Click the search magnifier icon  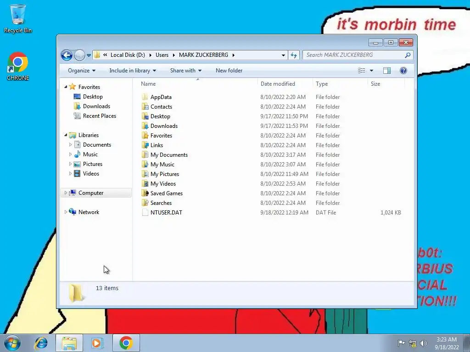click(x=408, y=55)
